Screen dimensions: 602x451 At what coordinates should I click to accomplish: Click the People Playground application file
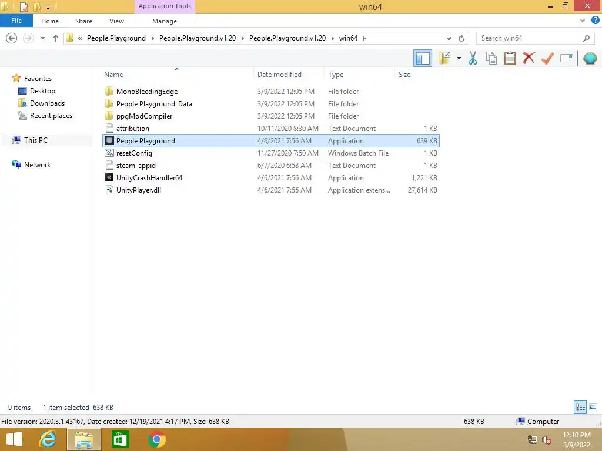(271, 141)
